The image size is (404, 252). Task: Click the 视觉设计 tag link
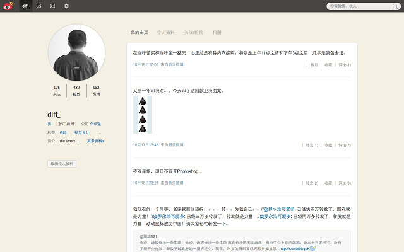point(81,133)
